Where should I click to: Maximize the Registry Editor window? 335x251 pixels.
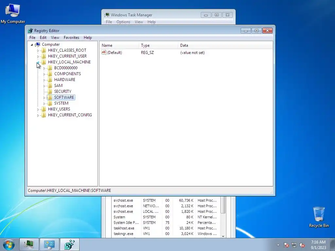tap(256, 31)
